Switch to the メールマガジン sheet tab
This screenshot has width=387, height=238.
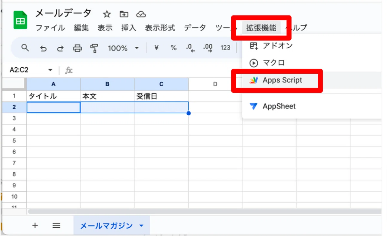point(112,226)
